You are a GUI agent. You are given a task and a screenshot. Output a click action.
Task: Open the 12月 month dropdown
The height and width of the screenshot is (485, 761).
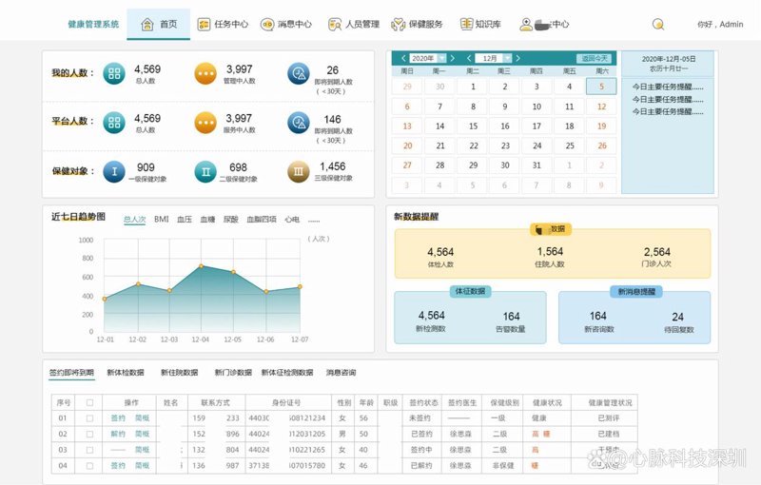pyautogui.click(x=493, y=58)
